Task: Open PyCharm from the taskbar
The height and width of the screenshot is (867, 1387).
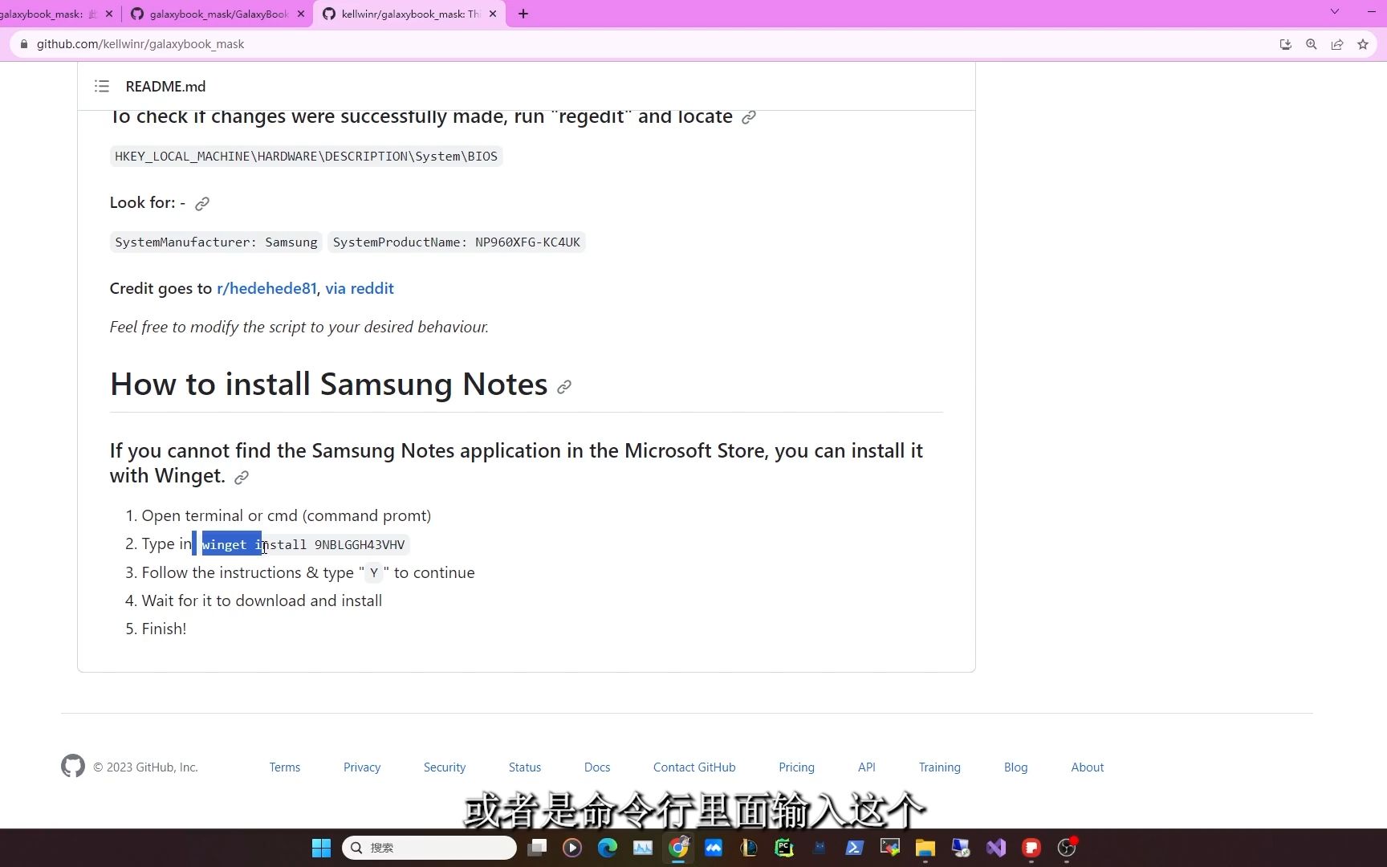Action: click(x=784, y=848)
